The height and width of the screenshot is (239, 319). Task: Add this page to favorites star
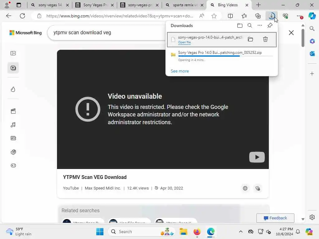(214, 16)
